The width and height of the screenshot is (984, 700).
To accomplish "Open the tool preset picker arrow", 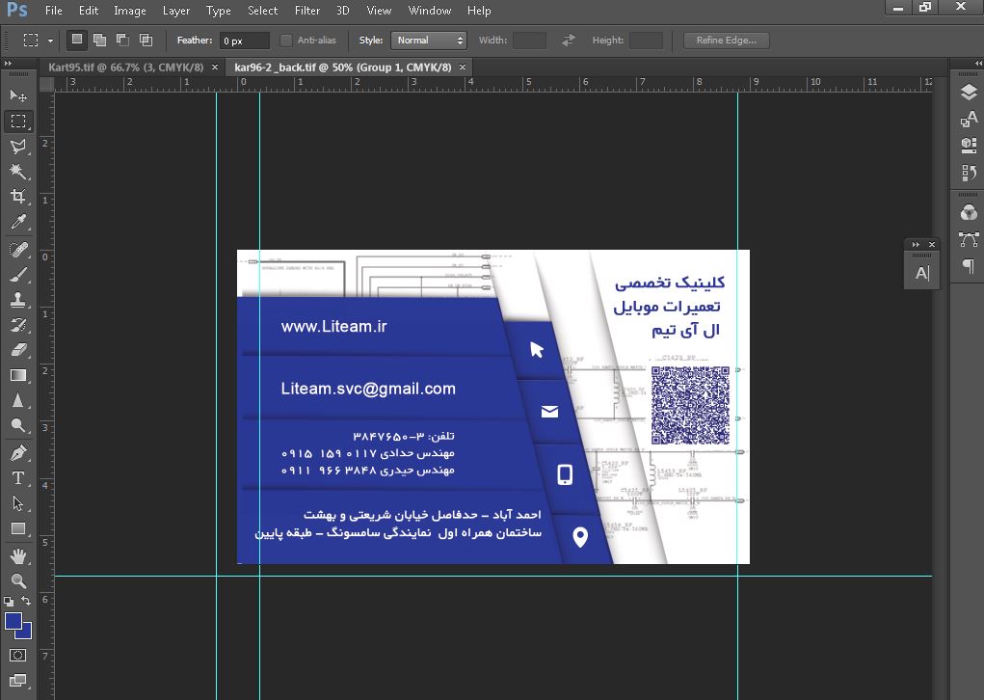I will coord(50,41).
